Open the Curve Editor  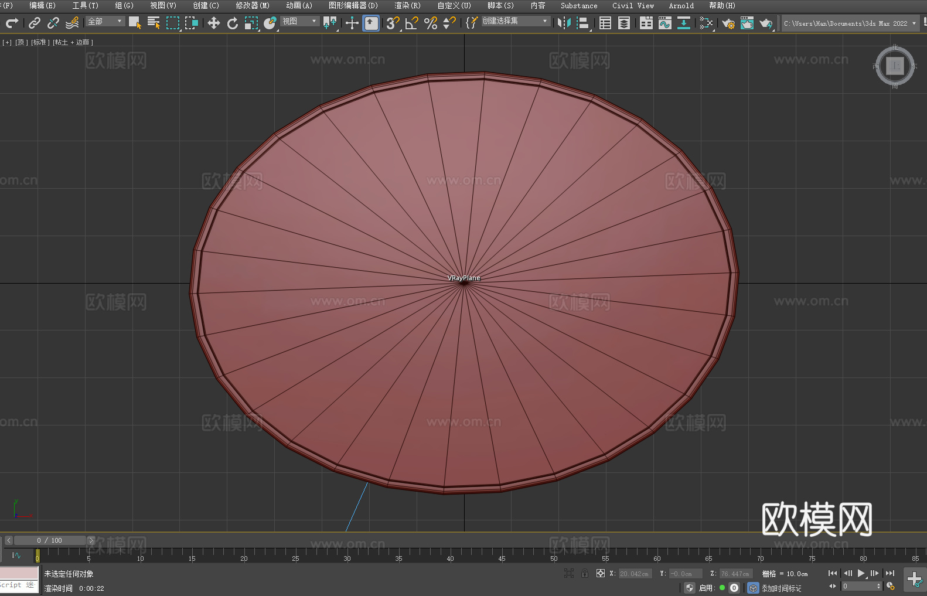pos(665,23)
